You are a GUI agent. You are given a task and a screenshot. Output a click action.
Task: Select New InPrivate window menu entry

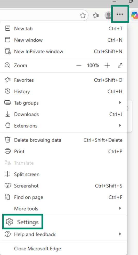click(x=64, y=51)
